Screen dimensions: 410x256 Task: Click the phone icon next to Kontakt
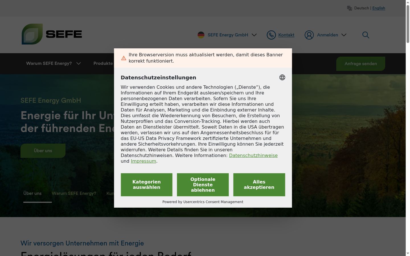(x=271, y=35)
